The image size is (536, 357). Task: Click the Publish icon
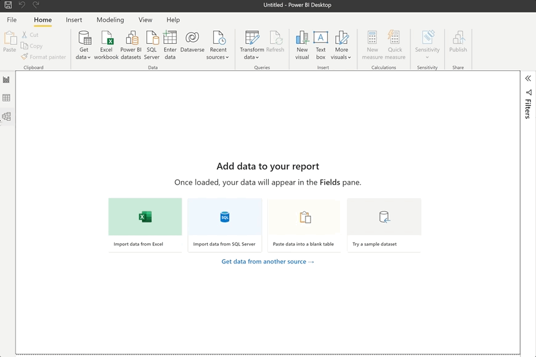coord(458,37)
